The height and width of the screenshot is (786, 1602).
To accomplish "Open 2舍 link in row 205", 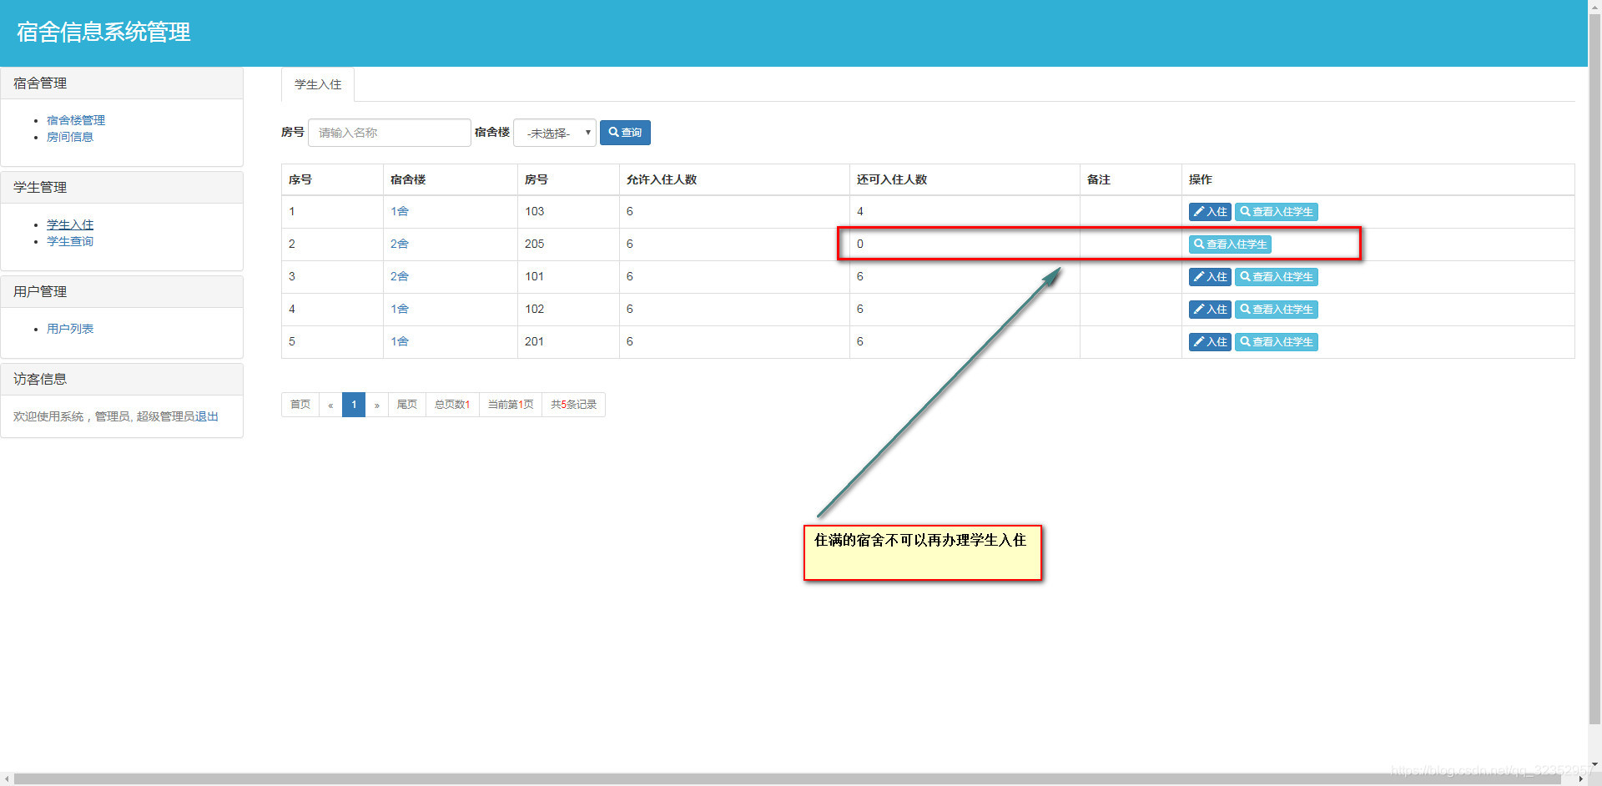I will pyautogui.click(x=400, y=244).
